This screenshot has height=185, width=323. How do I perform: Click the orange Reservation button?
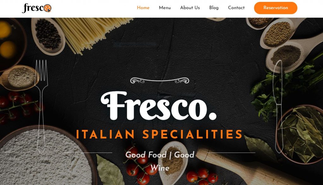coord(276,8)
